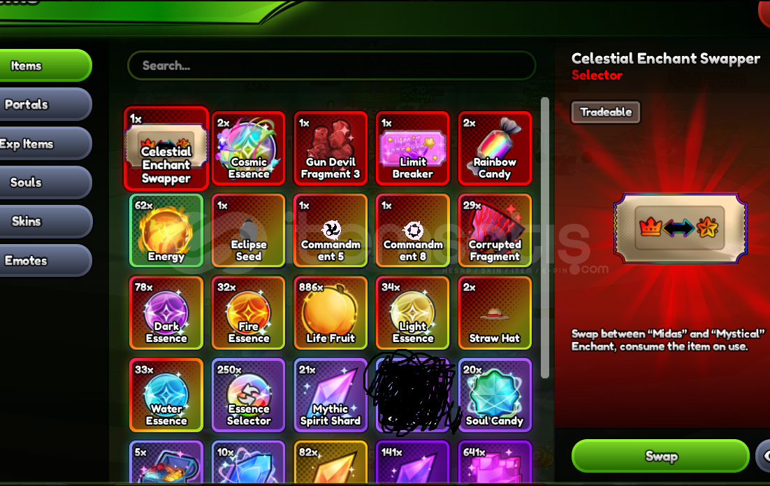
Task: Choose the Straw Hat item
Action: (495, 313)
